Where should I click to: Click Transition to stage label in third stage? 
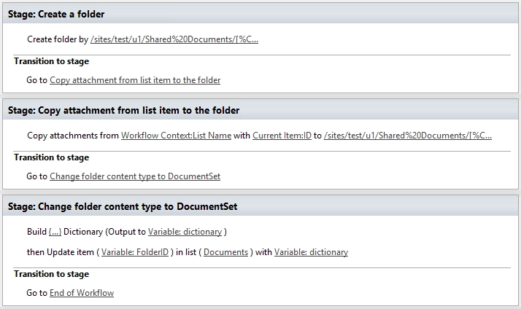[x=52, y=275]
